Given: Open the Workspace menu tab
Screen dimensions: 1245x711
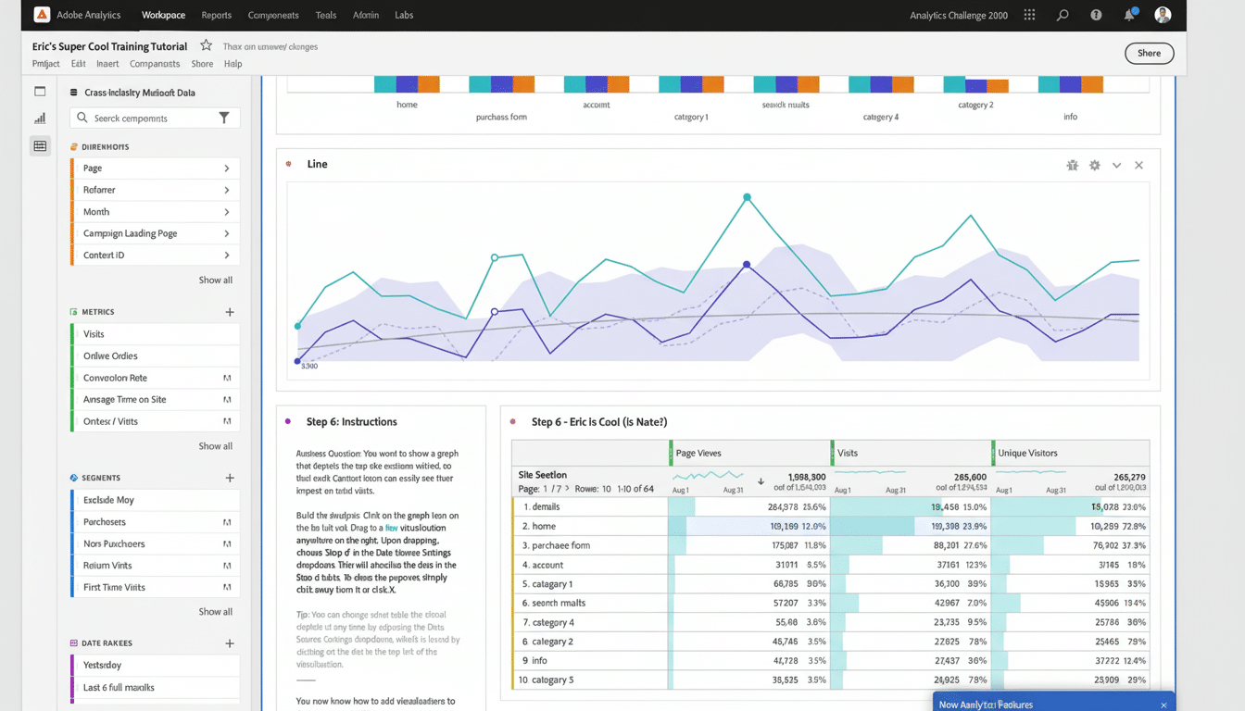Looking at the screenshot, I should [x=163, y=15].
